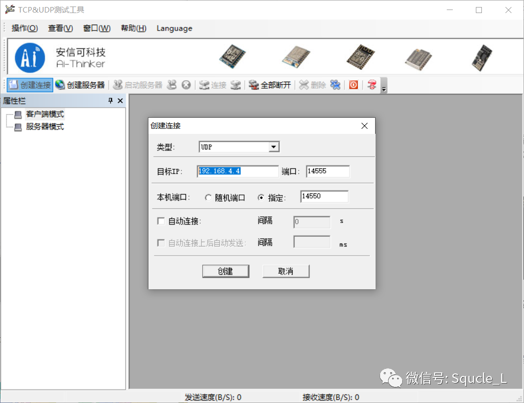Click the gray circled X toolbar icon

tap(186, 85)
